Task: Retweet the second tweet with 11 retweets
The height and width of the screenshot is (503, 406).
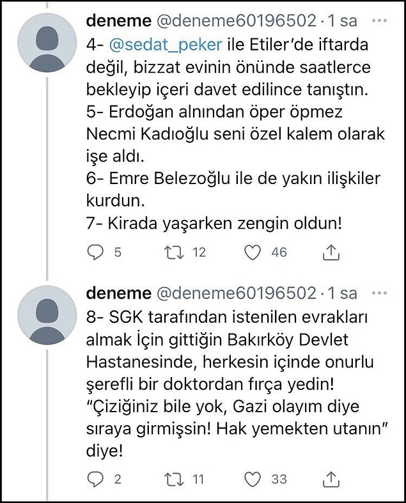Action: [174, 479]
